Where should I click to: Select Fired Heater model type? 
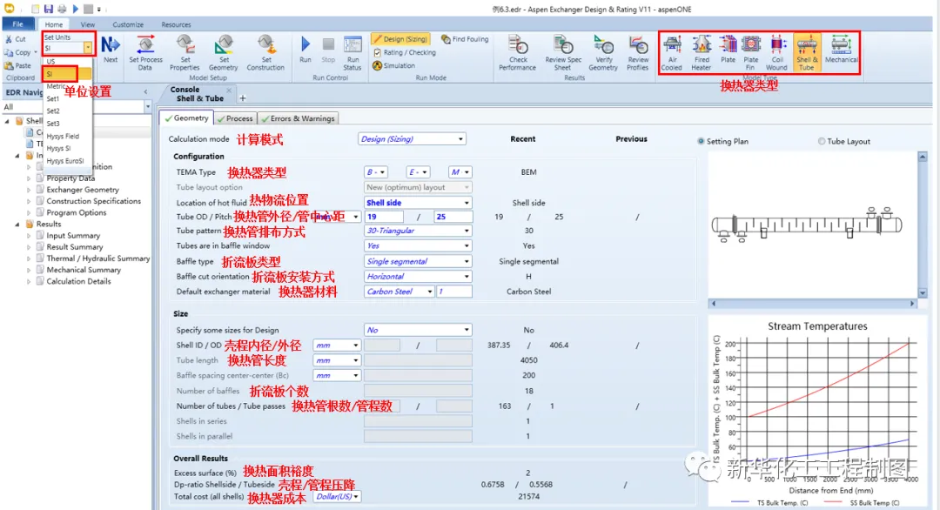[702, 53]
